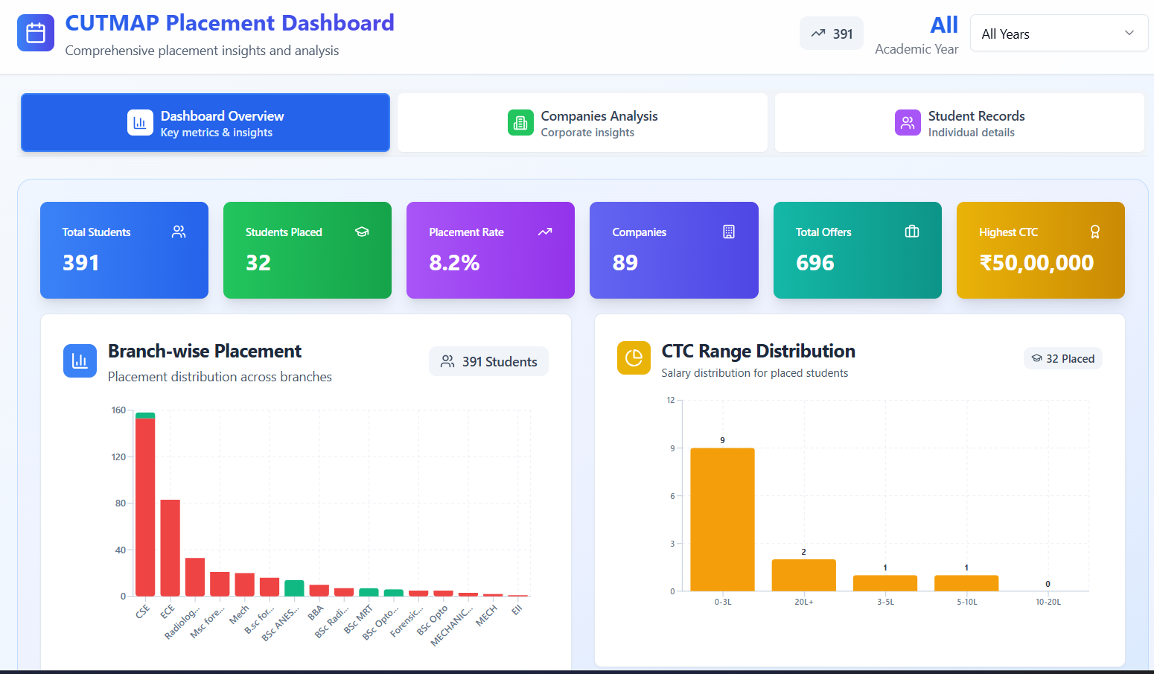Click the 20L+ bar in CTC chart

804,575
